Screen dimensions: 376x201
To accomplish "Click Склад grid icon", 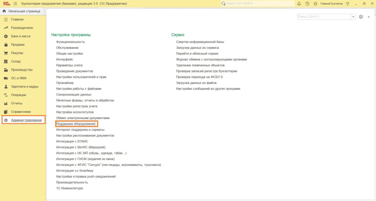I will [x=6, y=62].
